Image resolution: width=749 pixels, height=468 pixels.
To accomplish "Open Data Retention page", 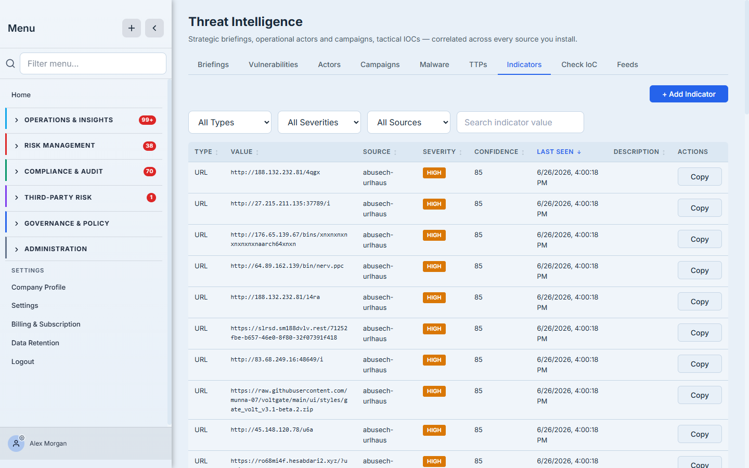I will (x=35, y=343).
